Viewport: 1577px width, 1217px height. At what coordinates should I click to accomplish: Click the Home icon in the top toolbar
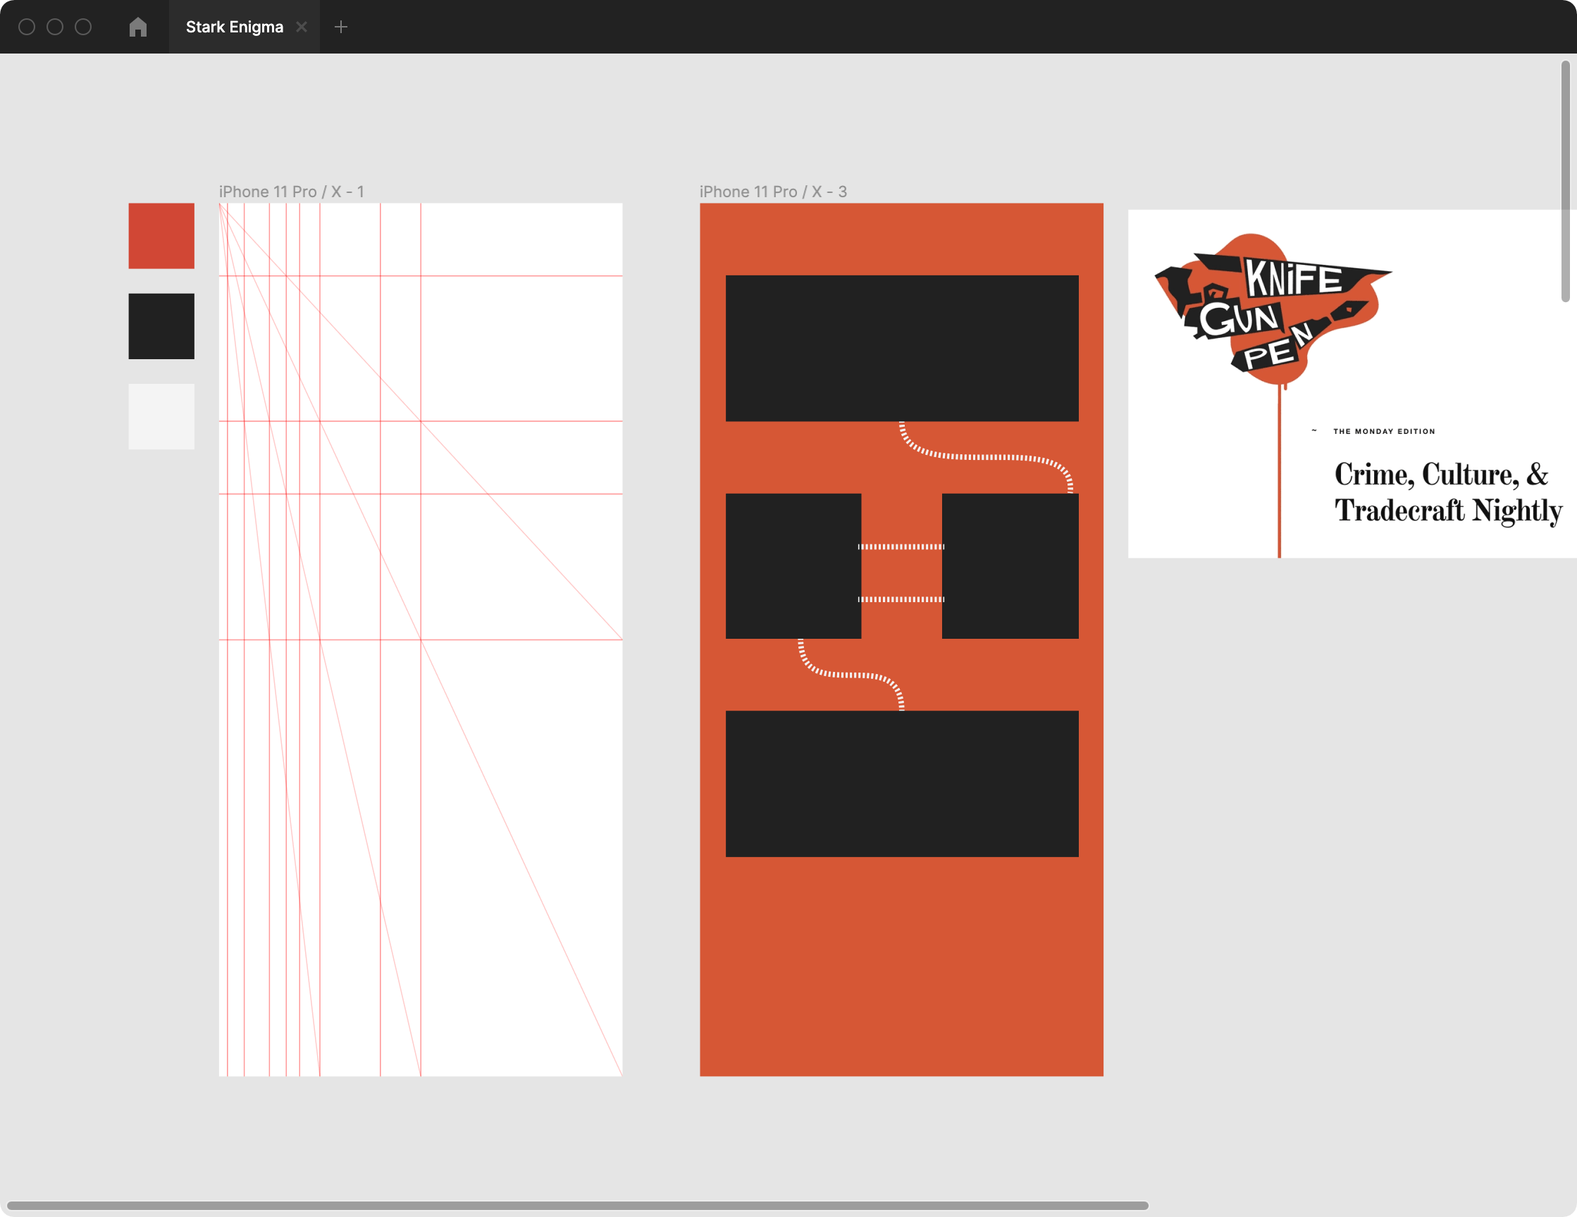[x=138, y=27]
